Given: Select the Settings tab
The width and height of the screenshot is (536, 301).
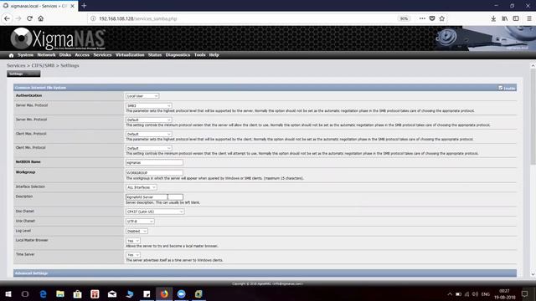Looking at the screenshot, I should pos(23,74).
